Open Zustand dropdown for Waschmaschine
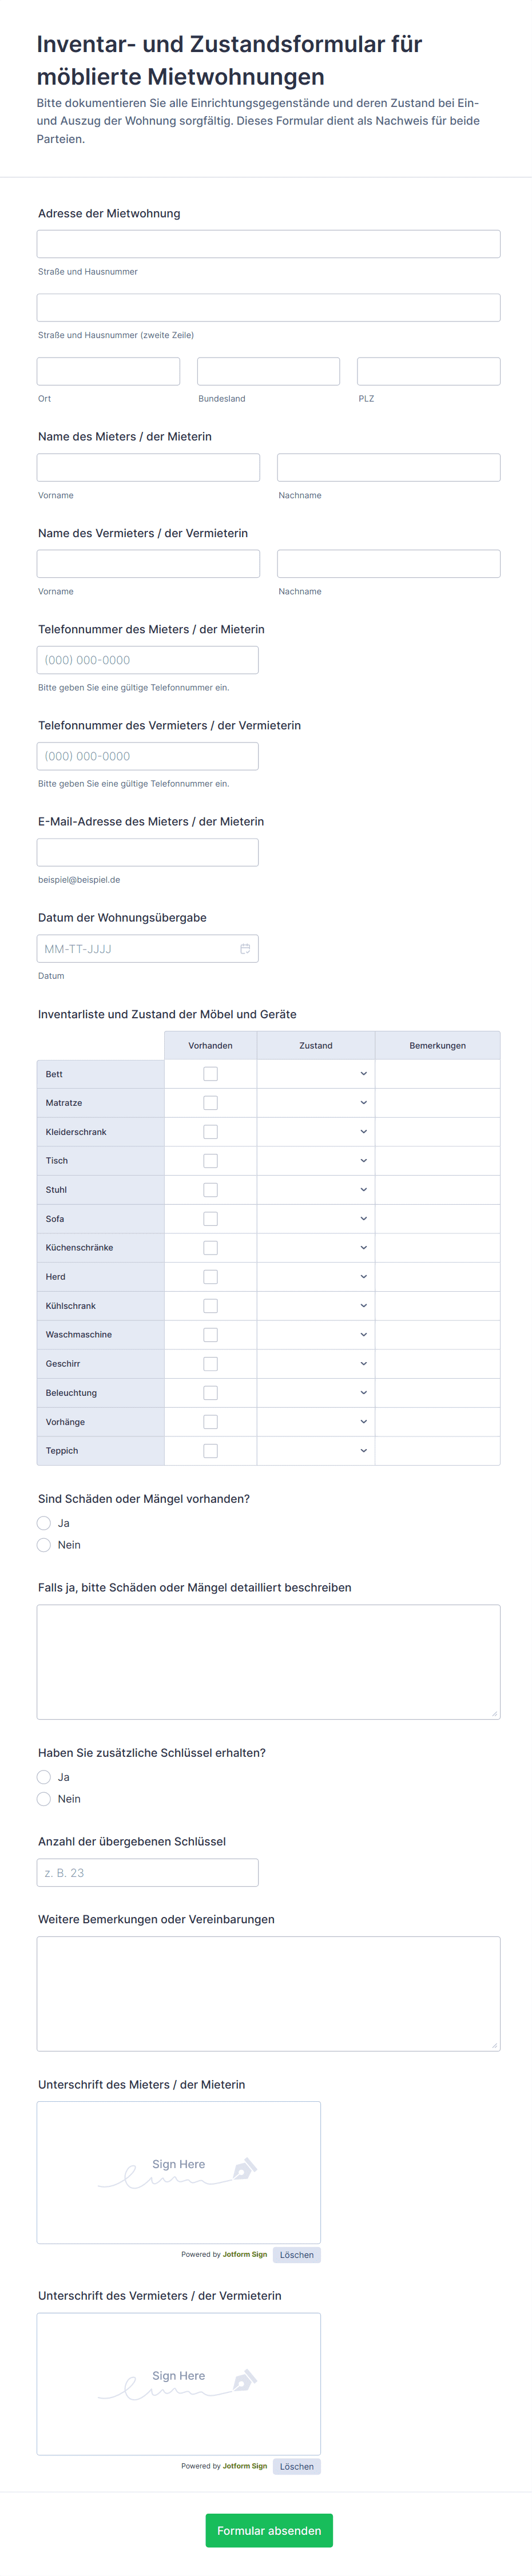 point(316,1335)
